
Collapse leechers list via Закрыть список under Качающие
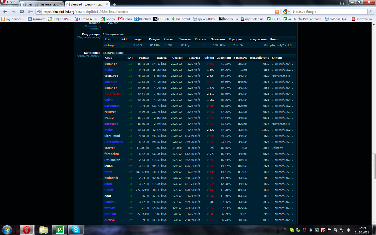pos(89,56)
